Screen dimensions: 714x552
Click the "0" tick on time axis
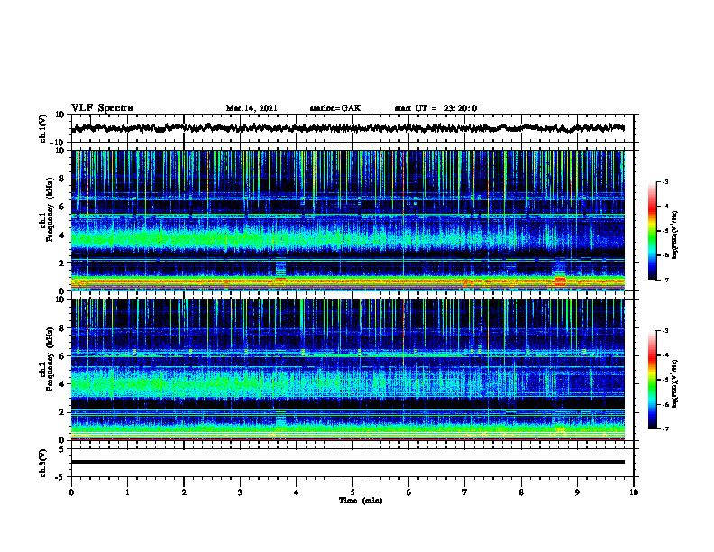tap(71, 492)
